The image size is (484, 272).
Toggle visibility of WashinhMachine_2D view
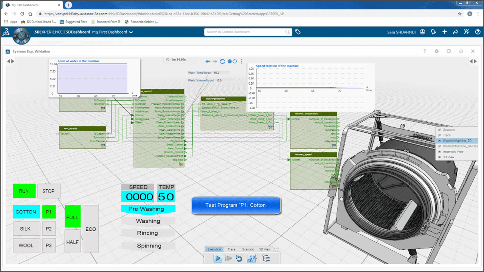click(x=439, y=141)
